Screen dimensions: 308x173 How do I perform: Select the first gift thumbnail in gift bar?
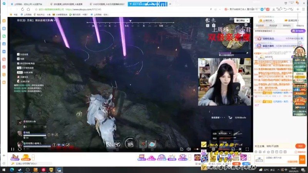[x=197, y=157]
